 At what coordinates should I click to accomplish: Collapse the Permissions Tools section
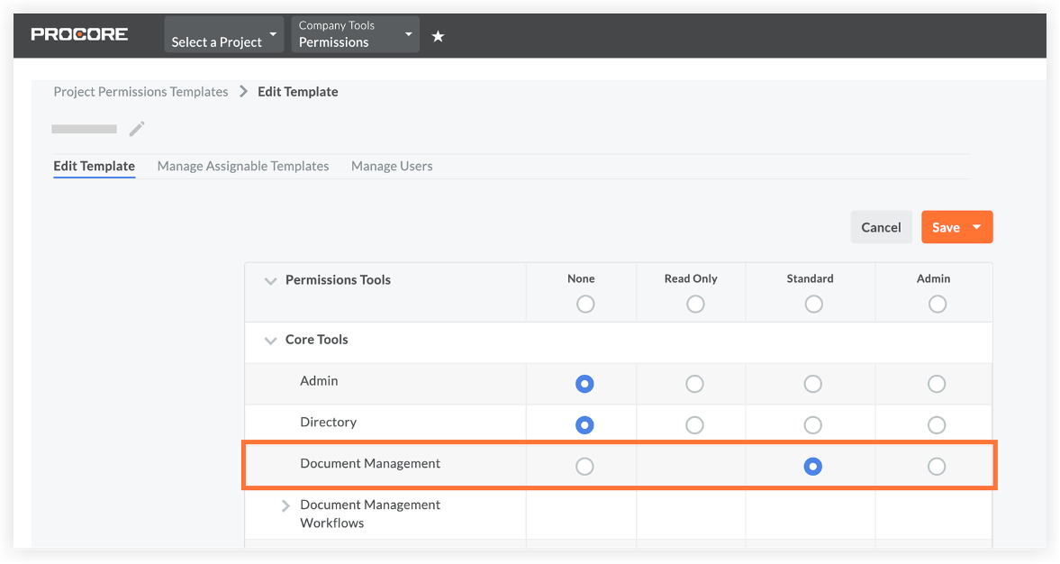pyautogui.click(x=270, y=281)
